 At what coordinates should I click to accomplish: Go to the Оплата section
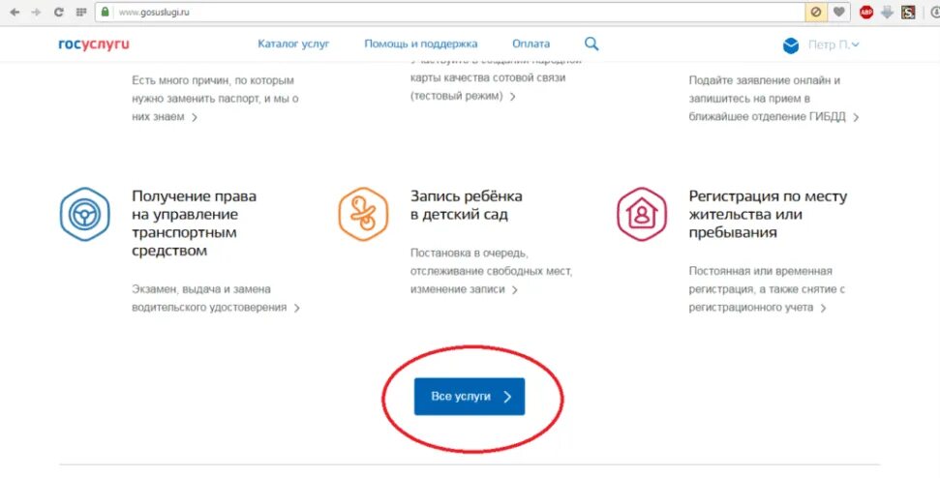point(531,44)
